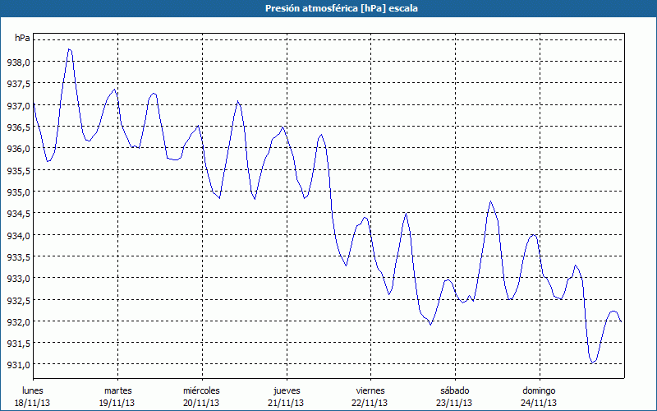Click the 'hPa' unit label on the axis
Image resolution: width=657 pixels, height=411 pixels.
[x=22, y=38]
